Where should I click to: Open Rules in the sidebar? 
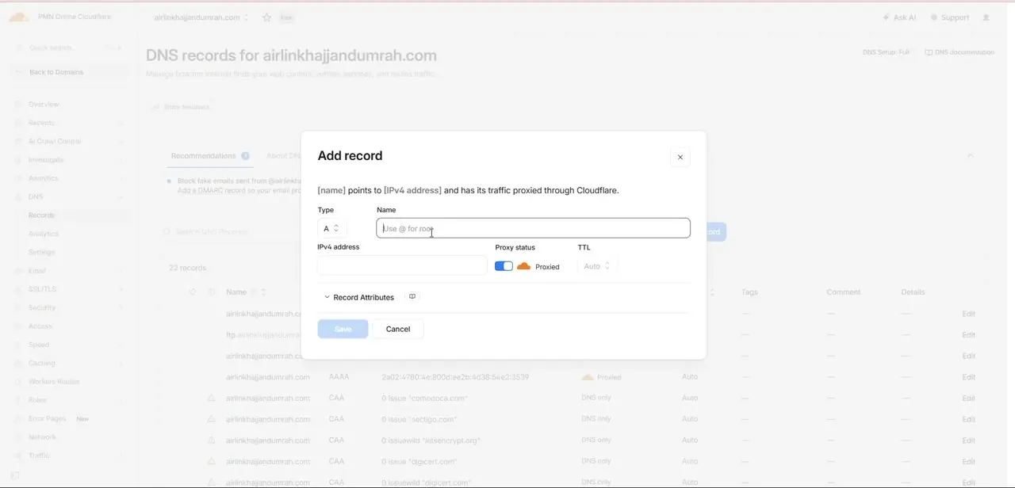(37, 400)
